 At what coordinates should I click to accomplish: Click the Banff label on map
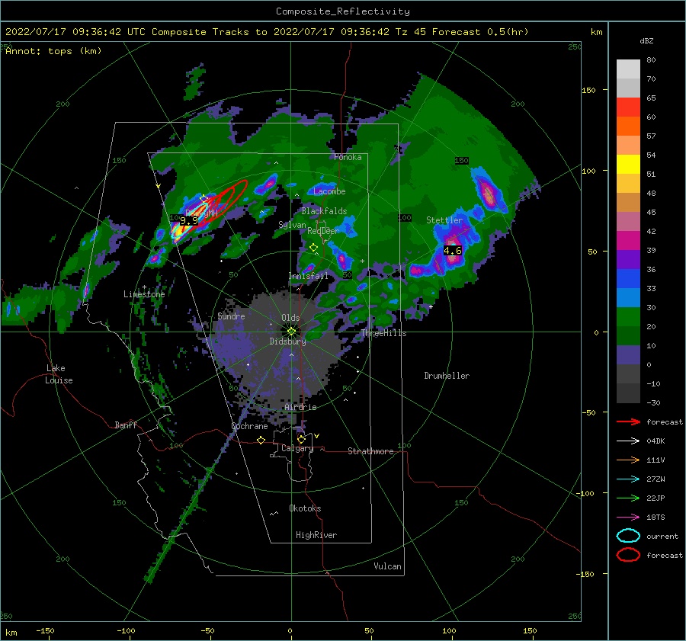[126, 425]
